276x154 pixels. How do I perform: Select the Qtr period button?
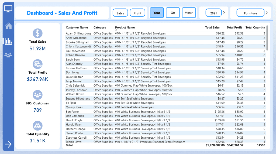pyautogui.click(x=173, y=13)
